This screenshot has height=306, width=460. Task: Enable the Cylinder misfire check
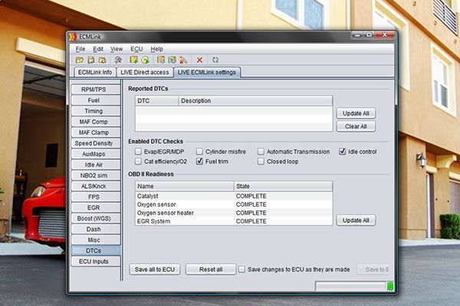[x=199, y=151]
